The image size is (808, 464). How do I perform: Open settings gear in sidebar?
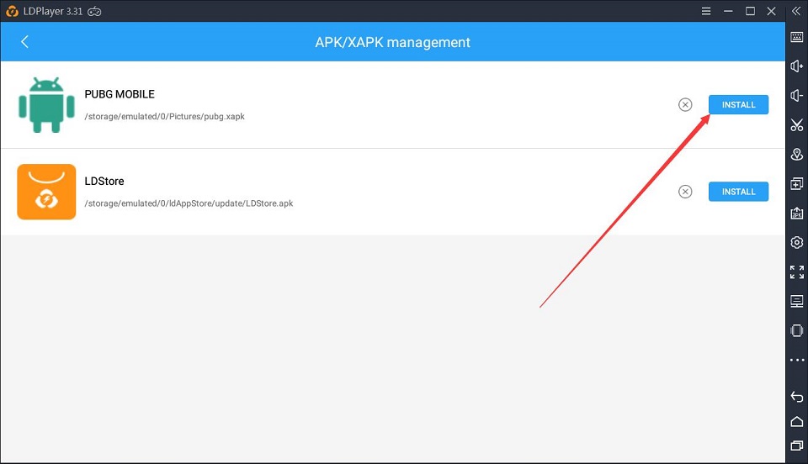[797, 242]
